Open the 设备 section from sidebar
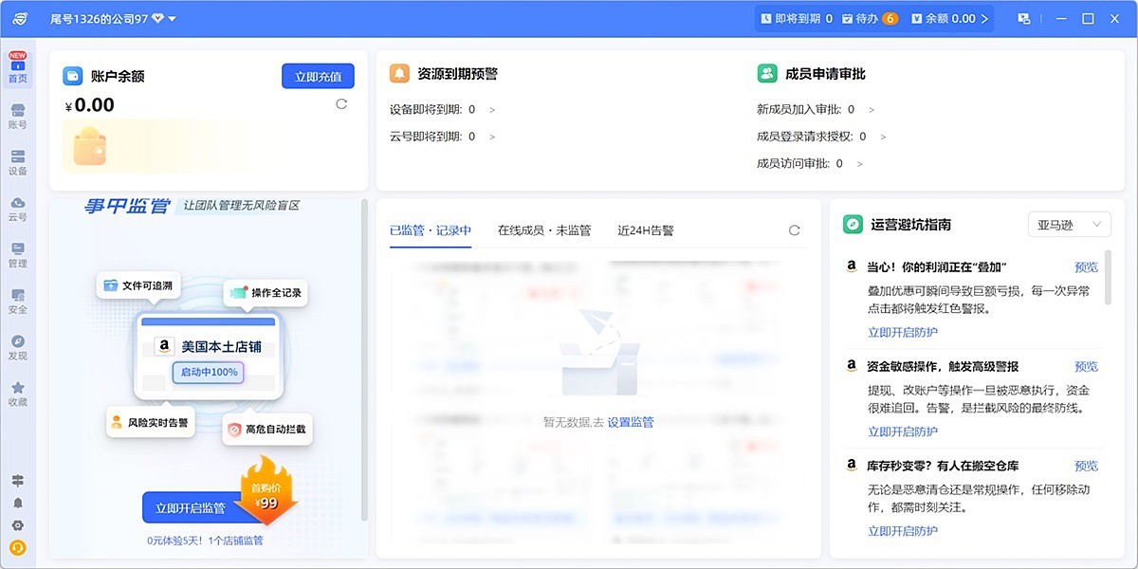1138x569 pixels. (x=17, y=161)
